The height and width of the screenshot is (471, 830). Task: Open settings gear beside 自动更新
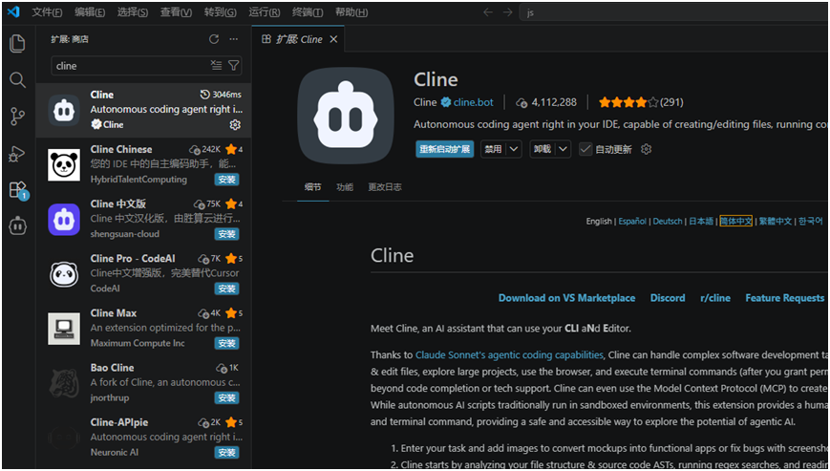coord(646,149)
